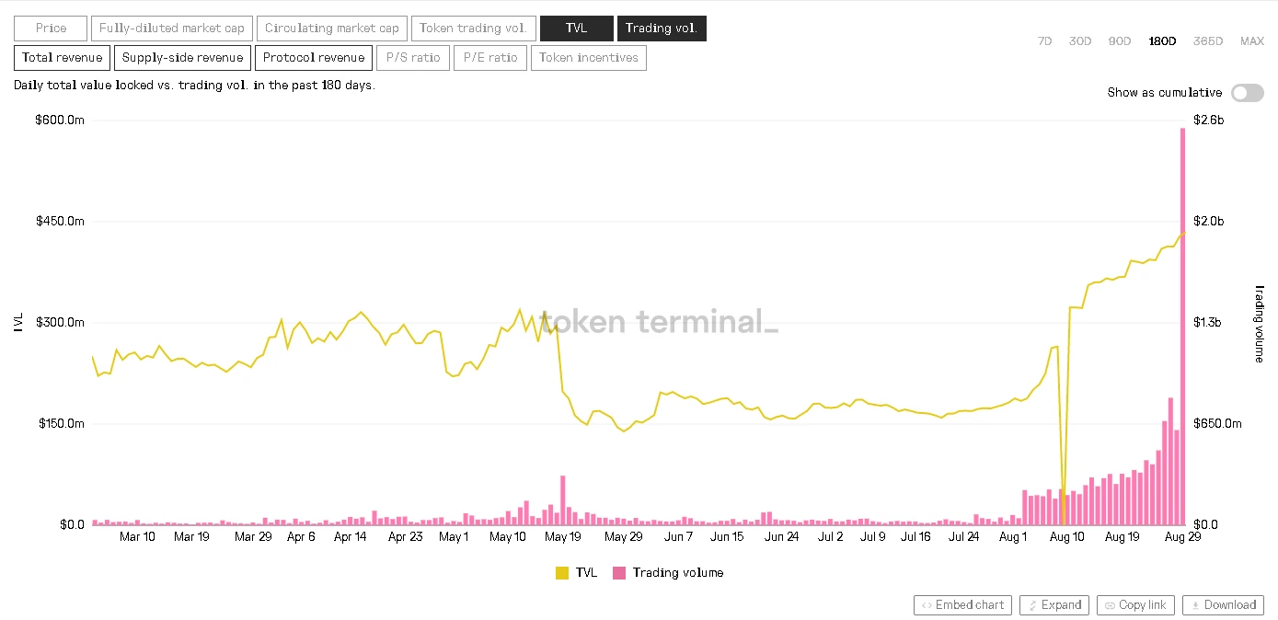Select the 7D time range
The height and width of the screenshot is (620, 1278).
1044,41
